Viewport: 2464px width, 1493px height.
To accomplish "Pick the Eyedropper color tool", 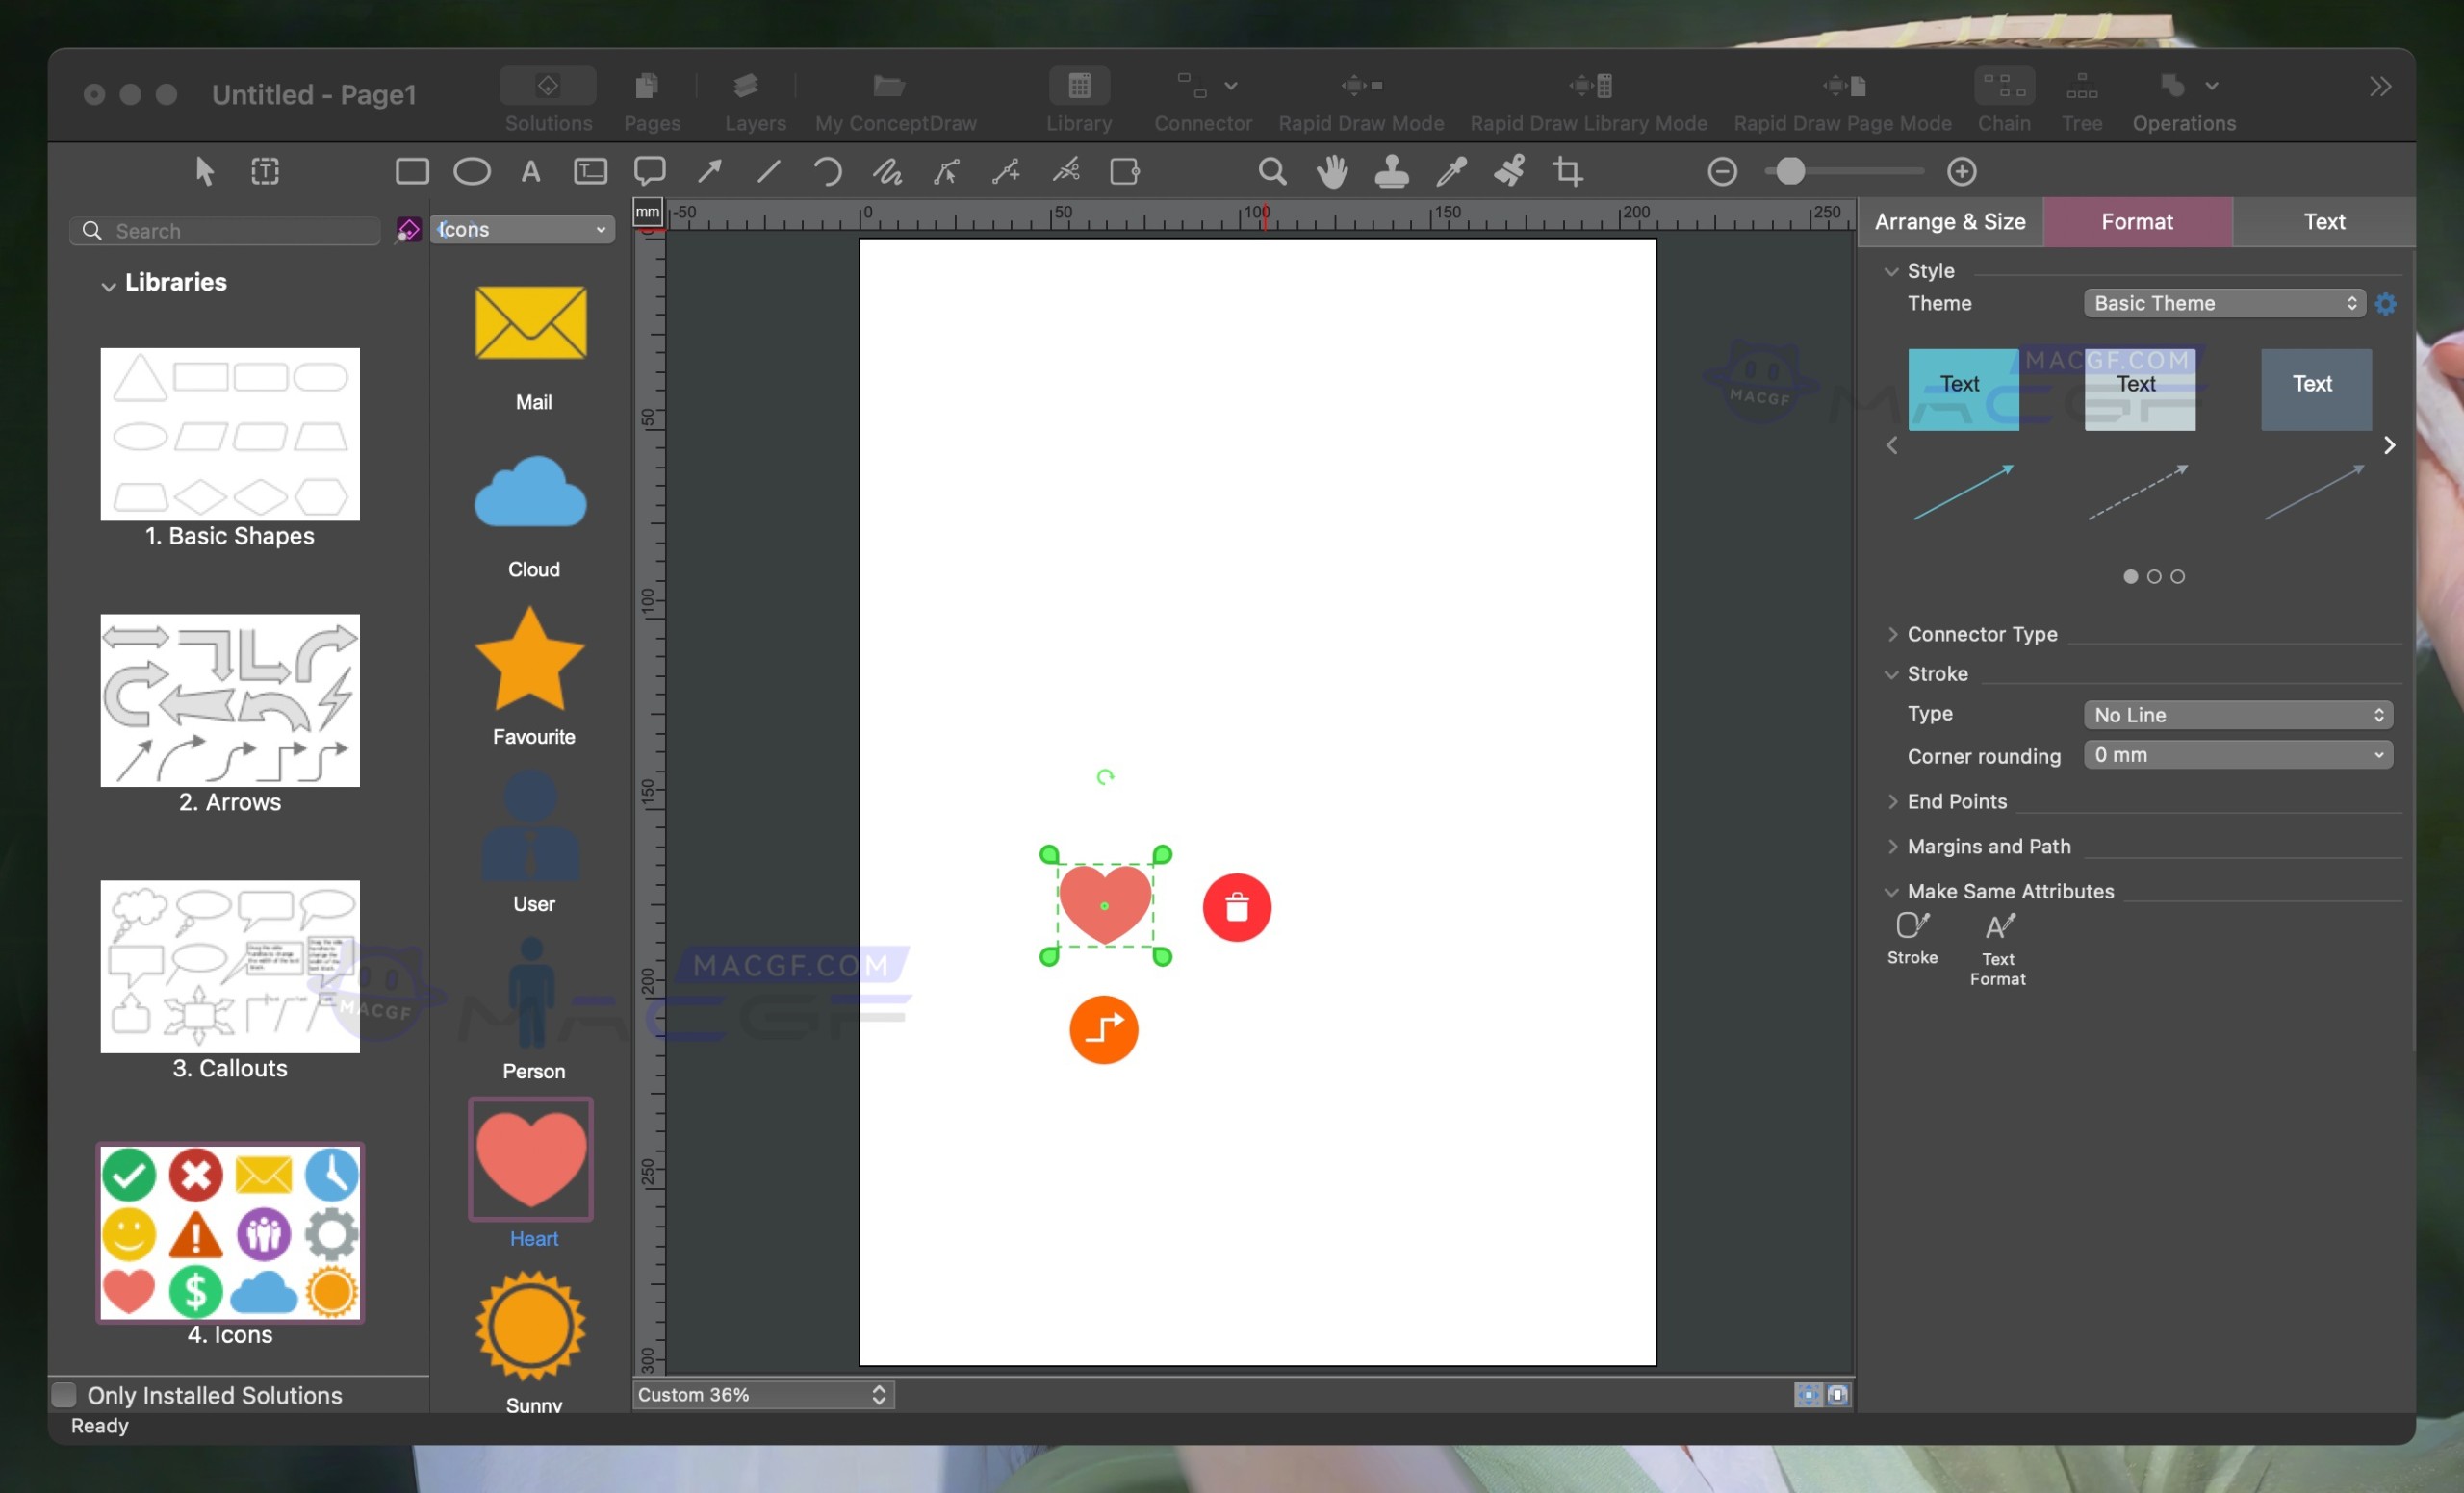I will point(1450,171).
